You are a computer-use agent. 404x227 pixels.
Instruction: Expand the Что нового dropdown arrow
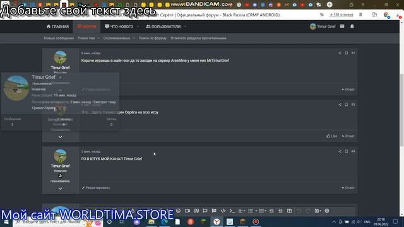click(138, 26)
